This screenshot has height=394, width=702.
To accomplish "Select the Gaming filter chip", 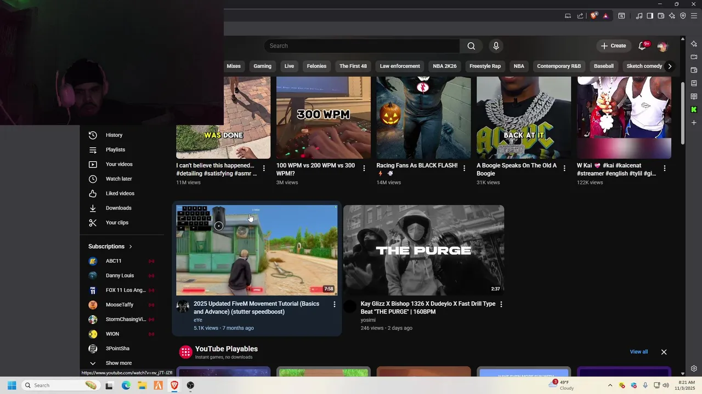I will coord(262,66).
